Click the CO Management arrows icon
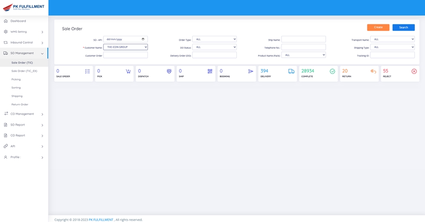Screen dimensions: 425x222 point(6,114)
